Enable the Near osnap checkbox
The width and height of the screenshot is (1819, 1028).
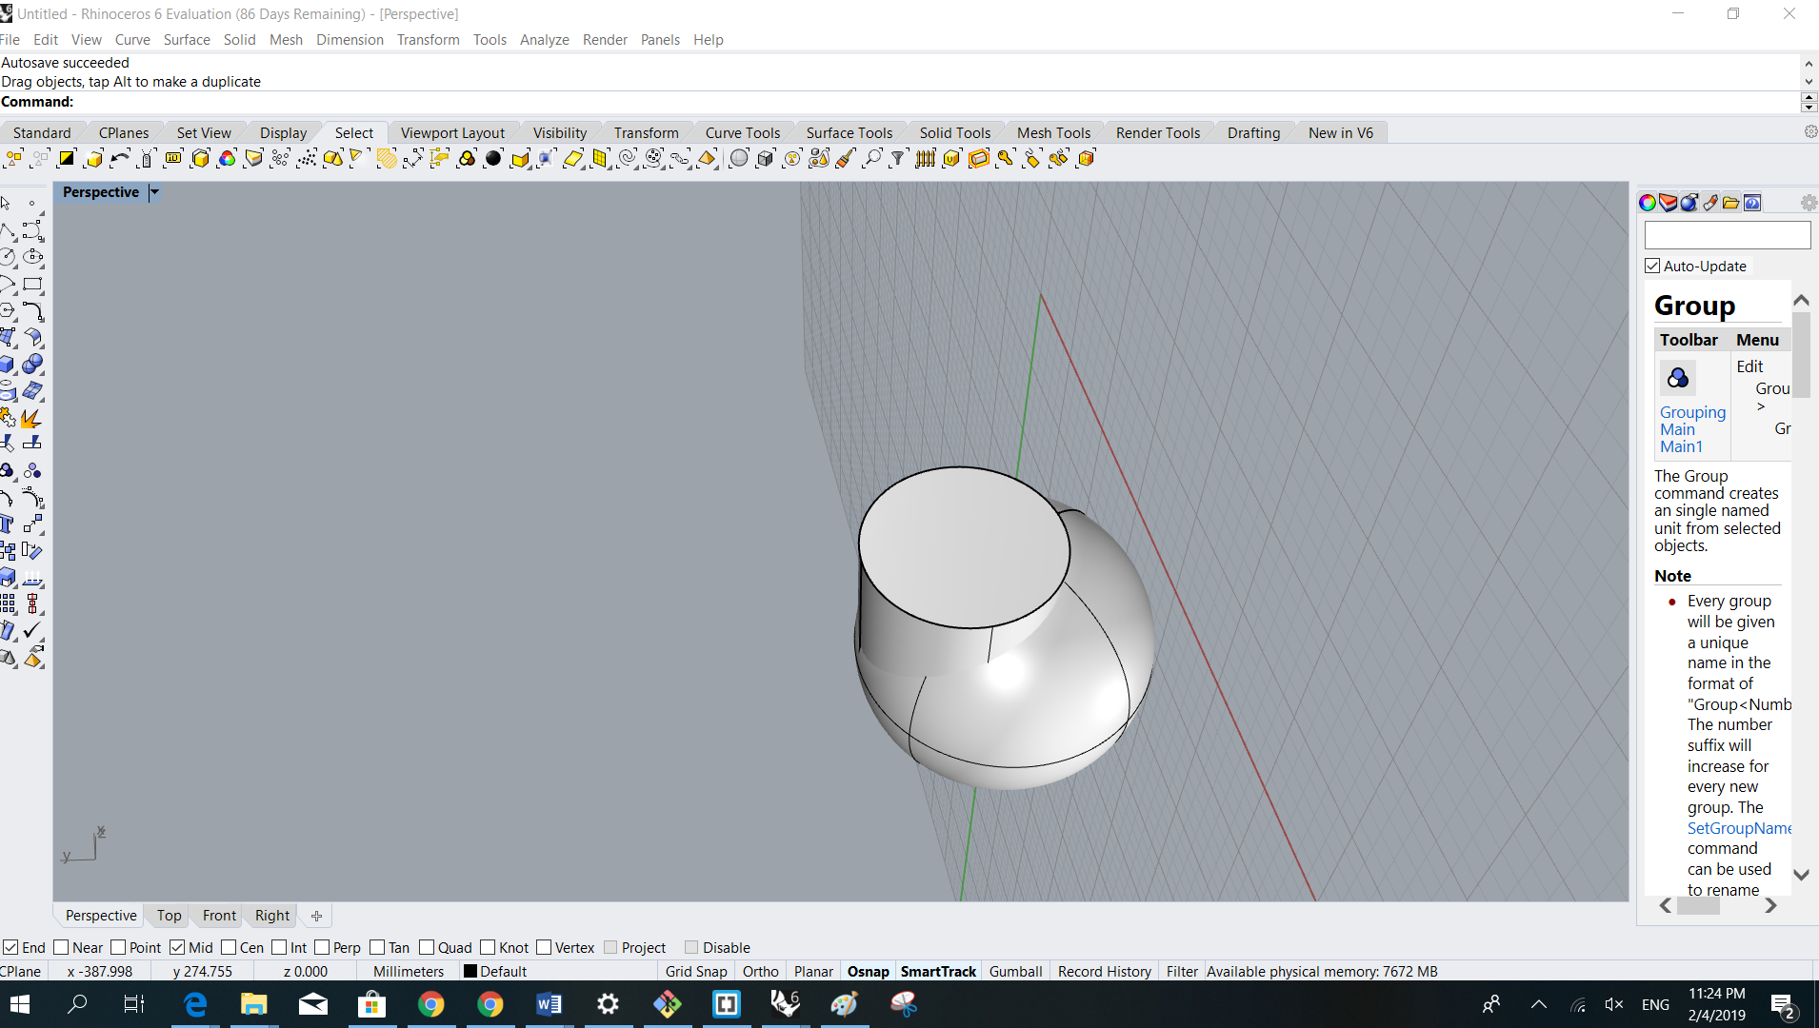tap(61, 948)
